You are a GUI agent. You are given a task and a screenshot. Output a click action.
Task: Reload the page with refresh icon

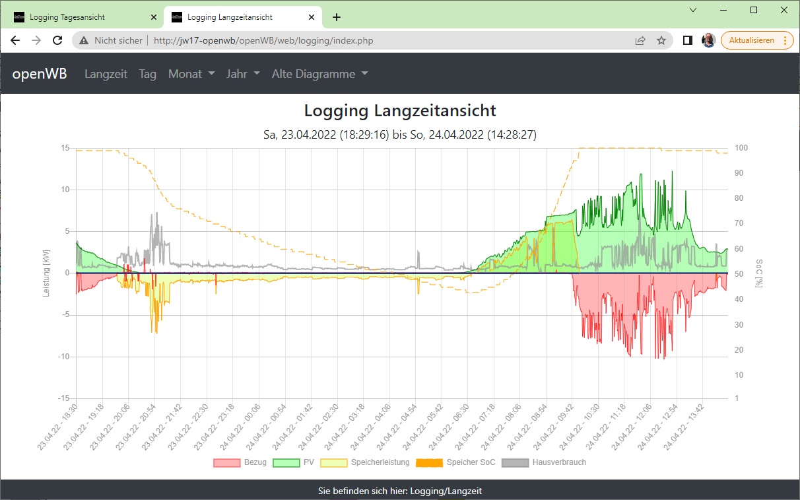tap(57, 40)
